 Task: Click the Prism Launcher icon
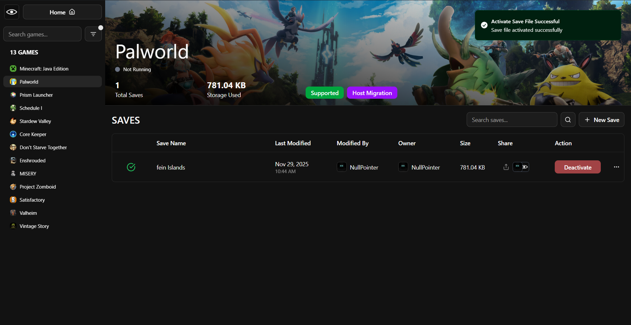(13, 95)
